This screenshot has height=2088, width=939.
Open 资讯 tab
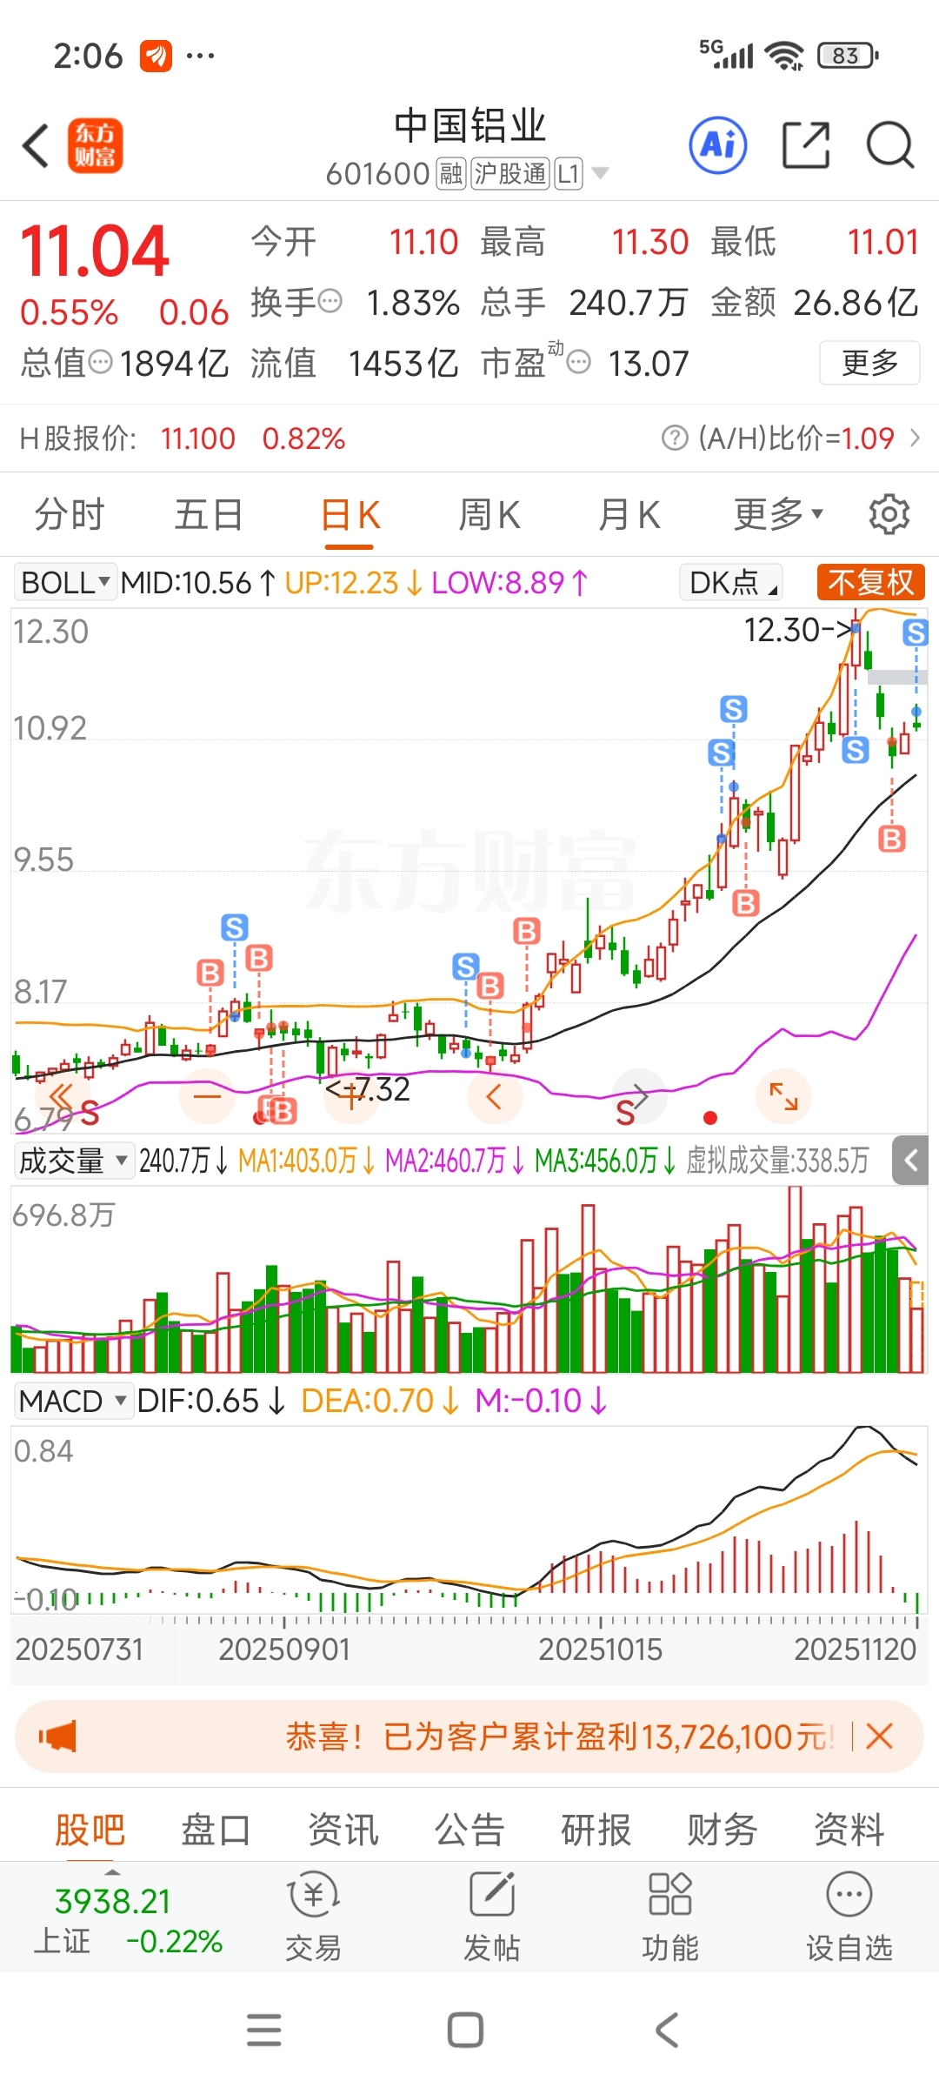(343, 1830)
